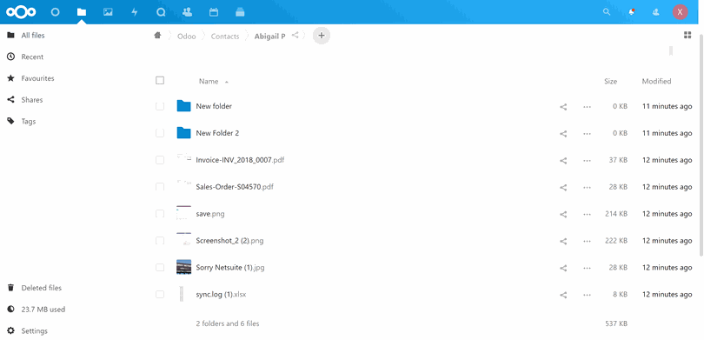Click the plus button to add new file
Screen dimensions: 704x340
click(322, 36)
